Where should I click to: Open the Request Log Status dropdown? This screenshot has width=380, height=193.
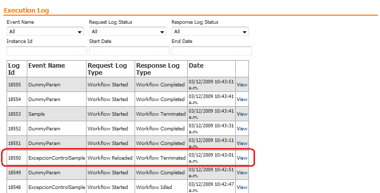pos(128,31)
